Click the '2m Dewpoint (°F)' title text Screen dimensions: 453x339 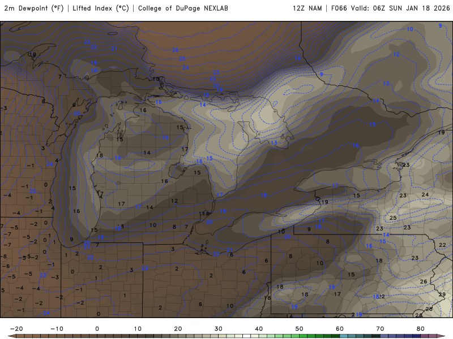pos(34,8)
